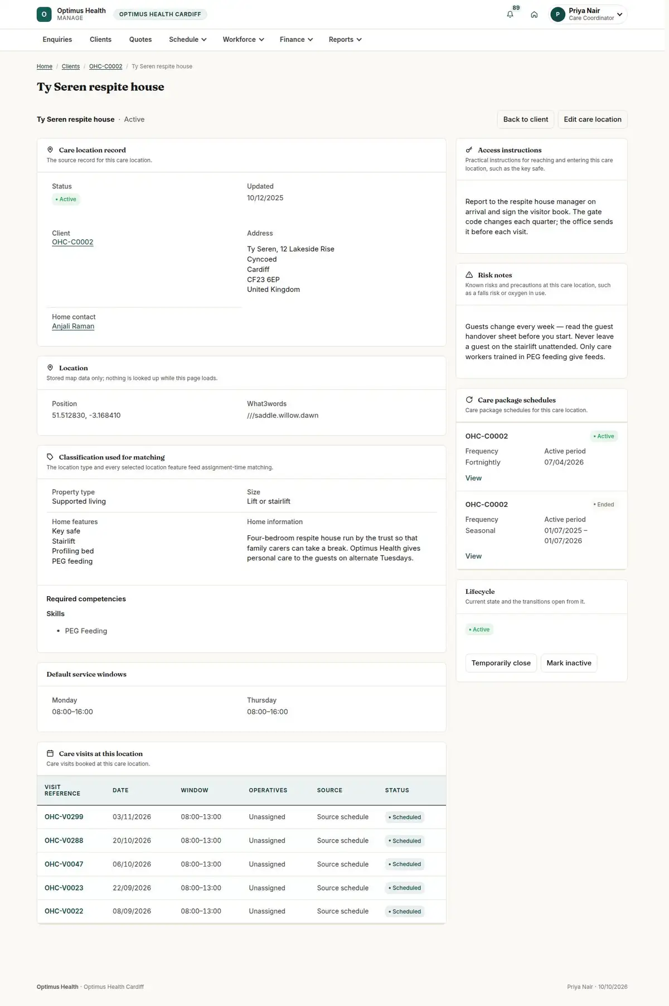This screenshot has width=669, height=1006.
Task: Open the Finance dropdown
Action: tap(297, 40)
